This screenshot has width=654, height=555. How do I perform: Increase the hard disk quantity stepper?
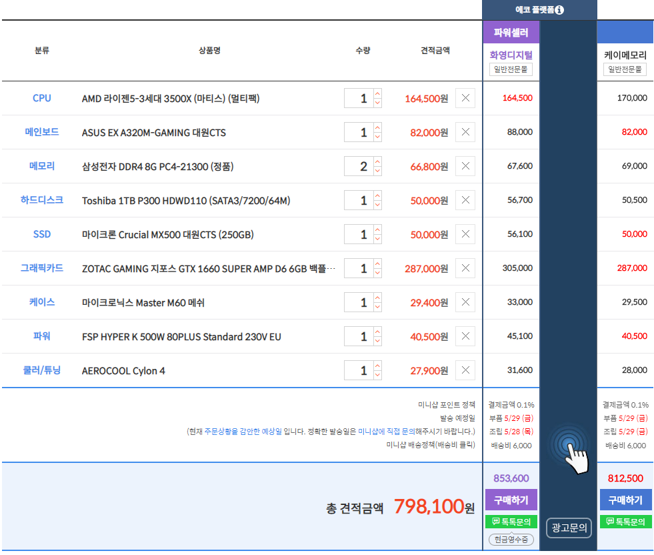pyautogui.click(x=377, y=195)
